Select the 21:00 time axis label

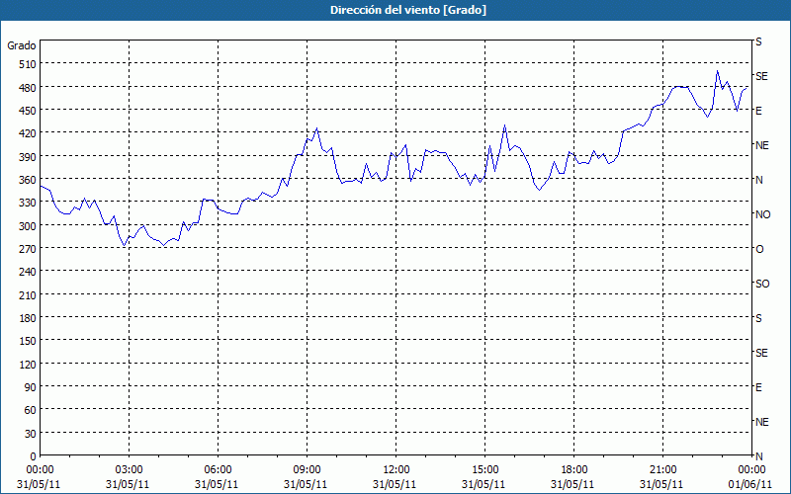pos(663,469)
